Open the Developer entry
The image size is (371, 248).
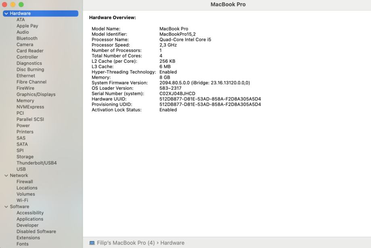[27, 225]
